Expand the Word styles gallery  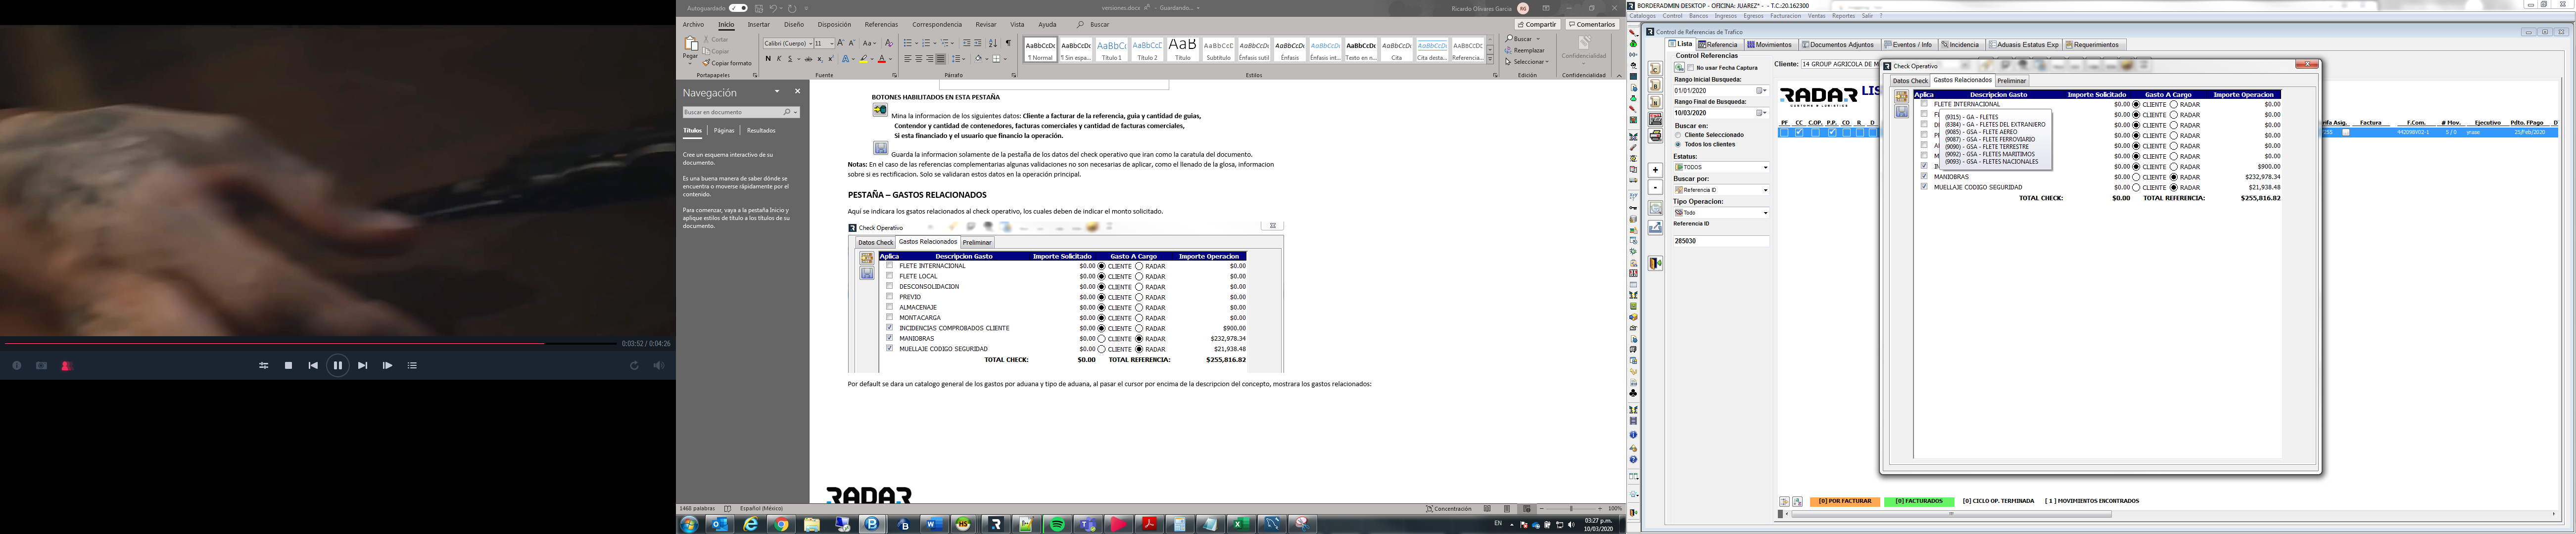point(1490,59)
